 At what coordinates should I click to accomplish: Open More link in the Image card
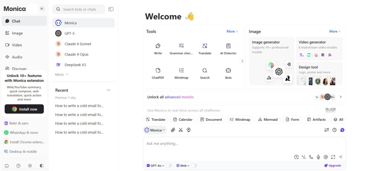coord(335,31)
